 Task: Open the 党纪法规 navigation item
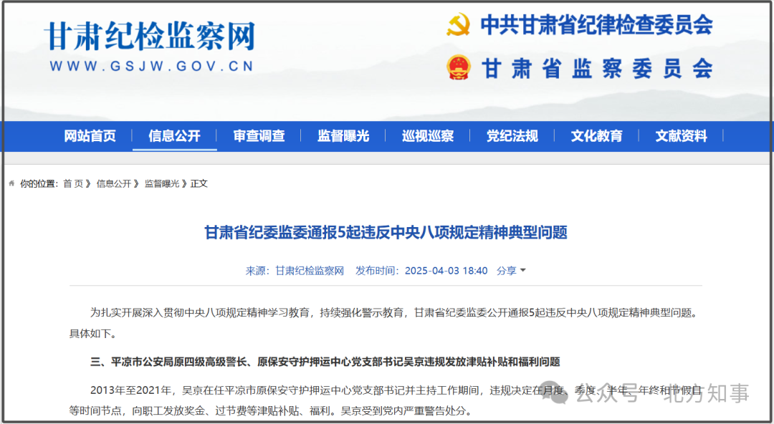[x=512, y=136]
